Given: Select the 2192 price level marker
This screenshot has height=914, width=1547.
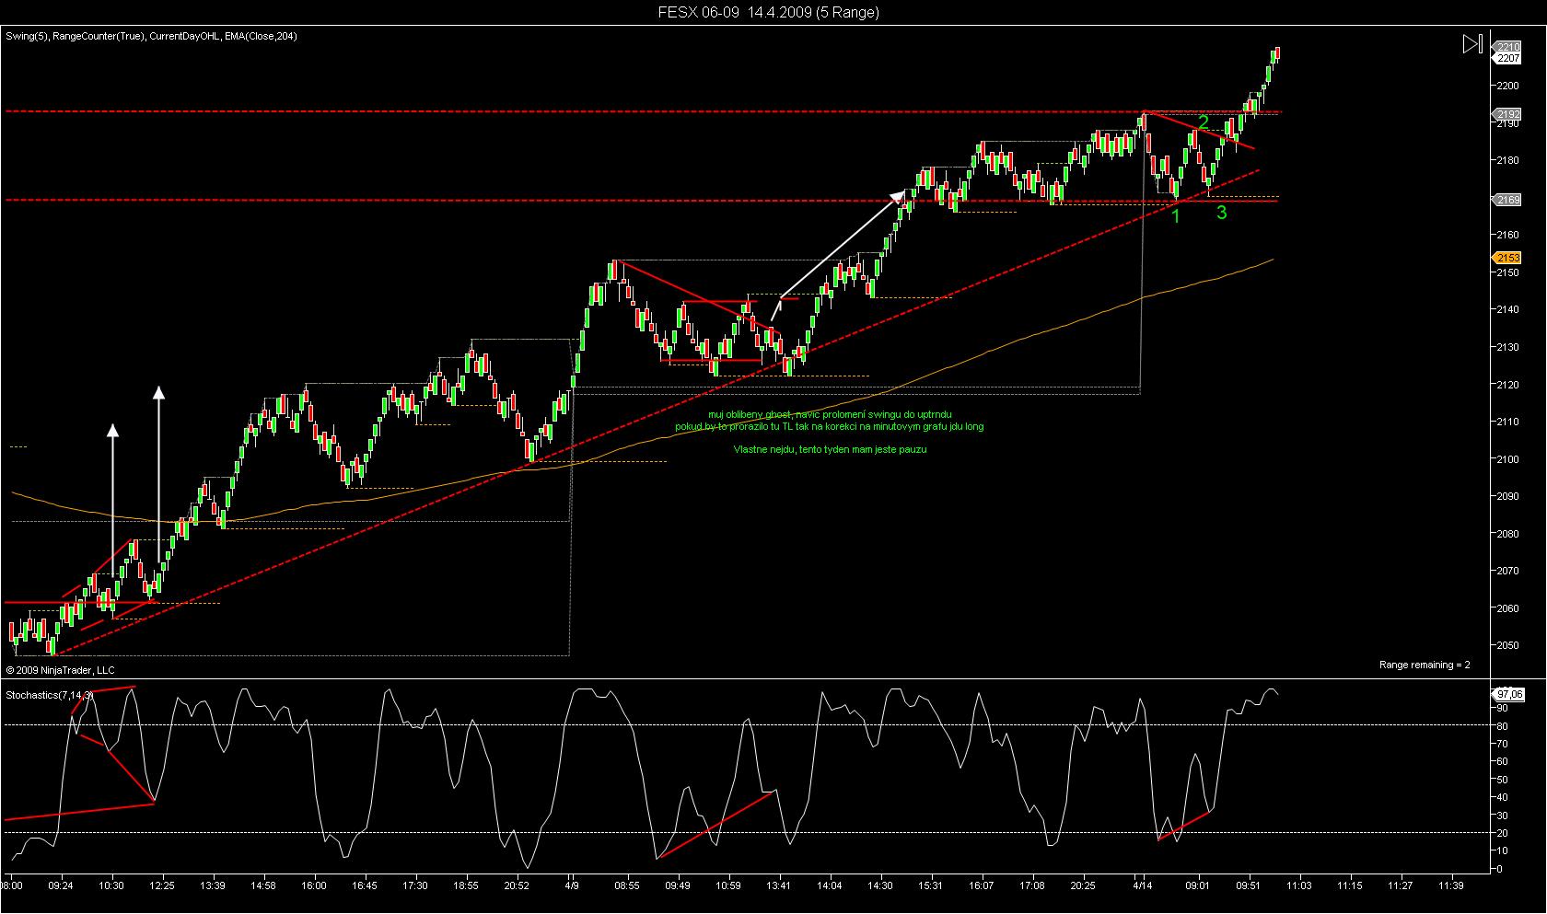Looking at the screenshot, I should [x=1507, y=115].
